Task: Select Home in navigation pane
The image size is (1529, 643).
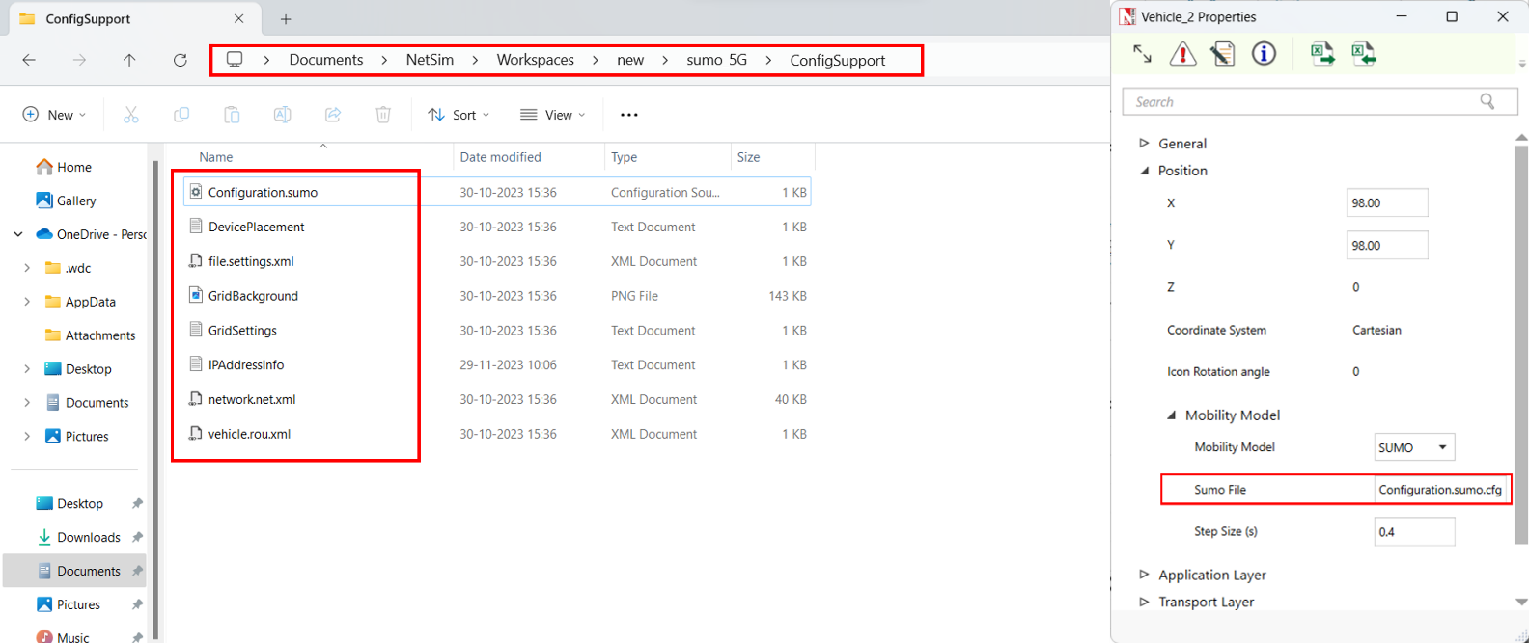Action: [75, 167]
